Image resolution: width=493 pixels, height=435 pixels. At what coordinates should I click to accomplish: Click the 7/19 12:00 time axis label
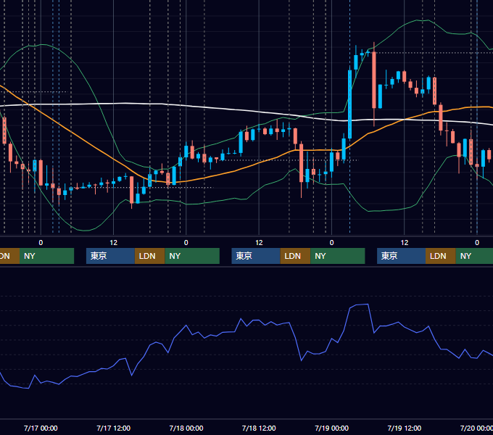[x=405, y=428]
